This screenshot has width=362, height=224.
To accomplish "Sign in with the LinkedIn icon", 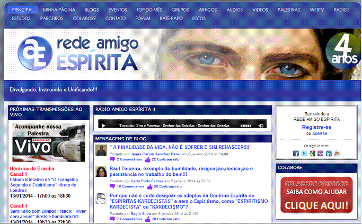I will click(329, 154).
